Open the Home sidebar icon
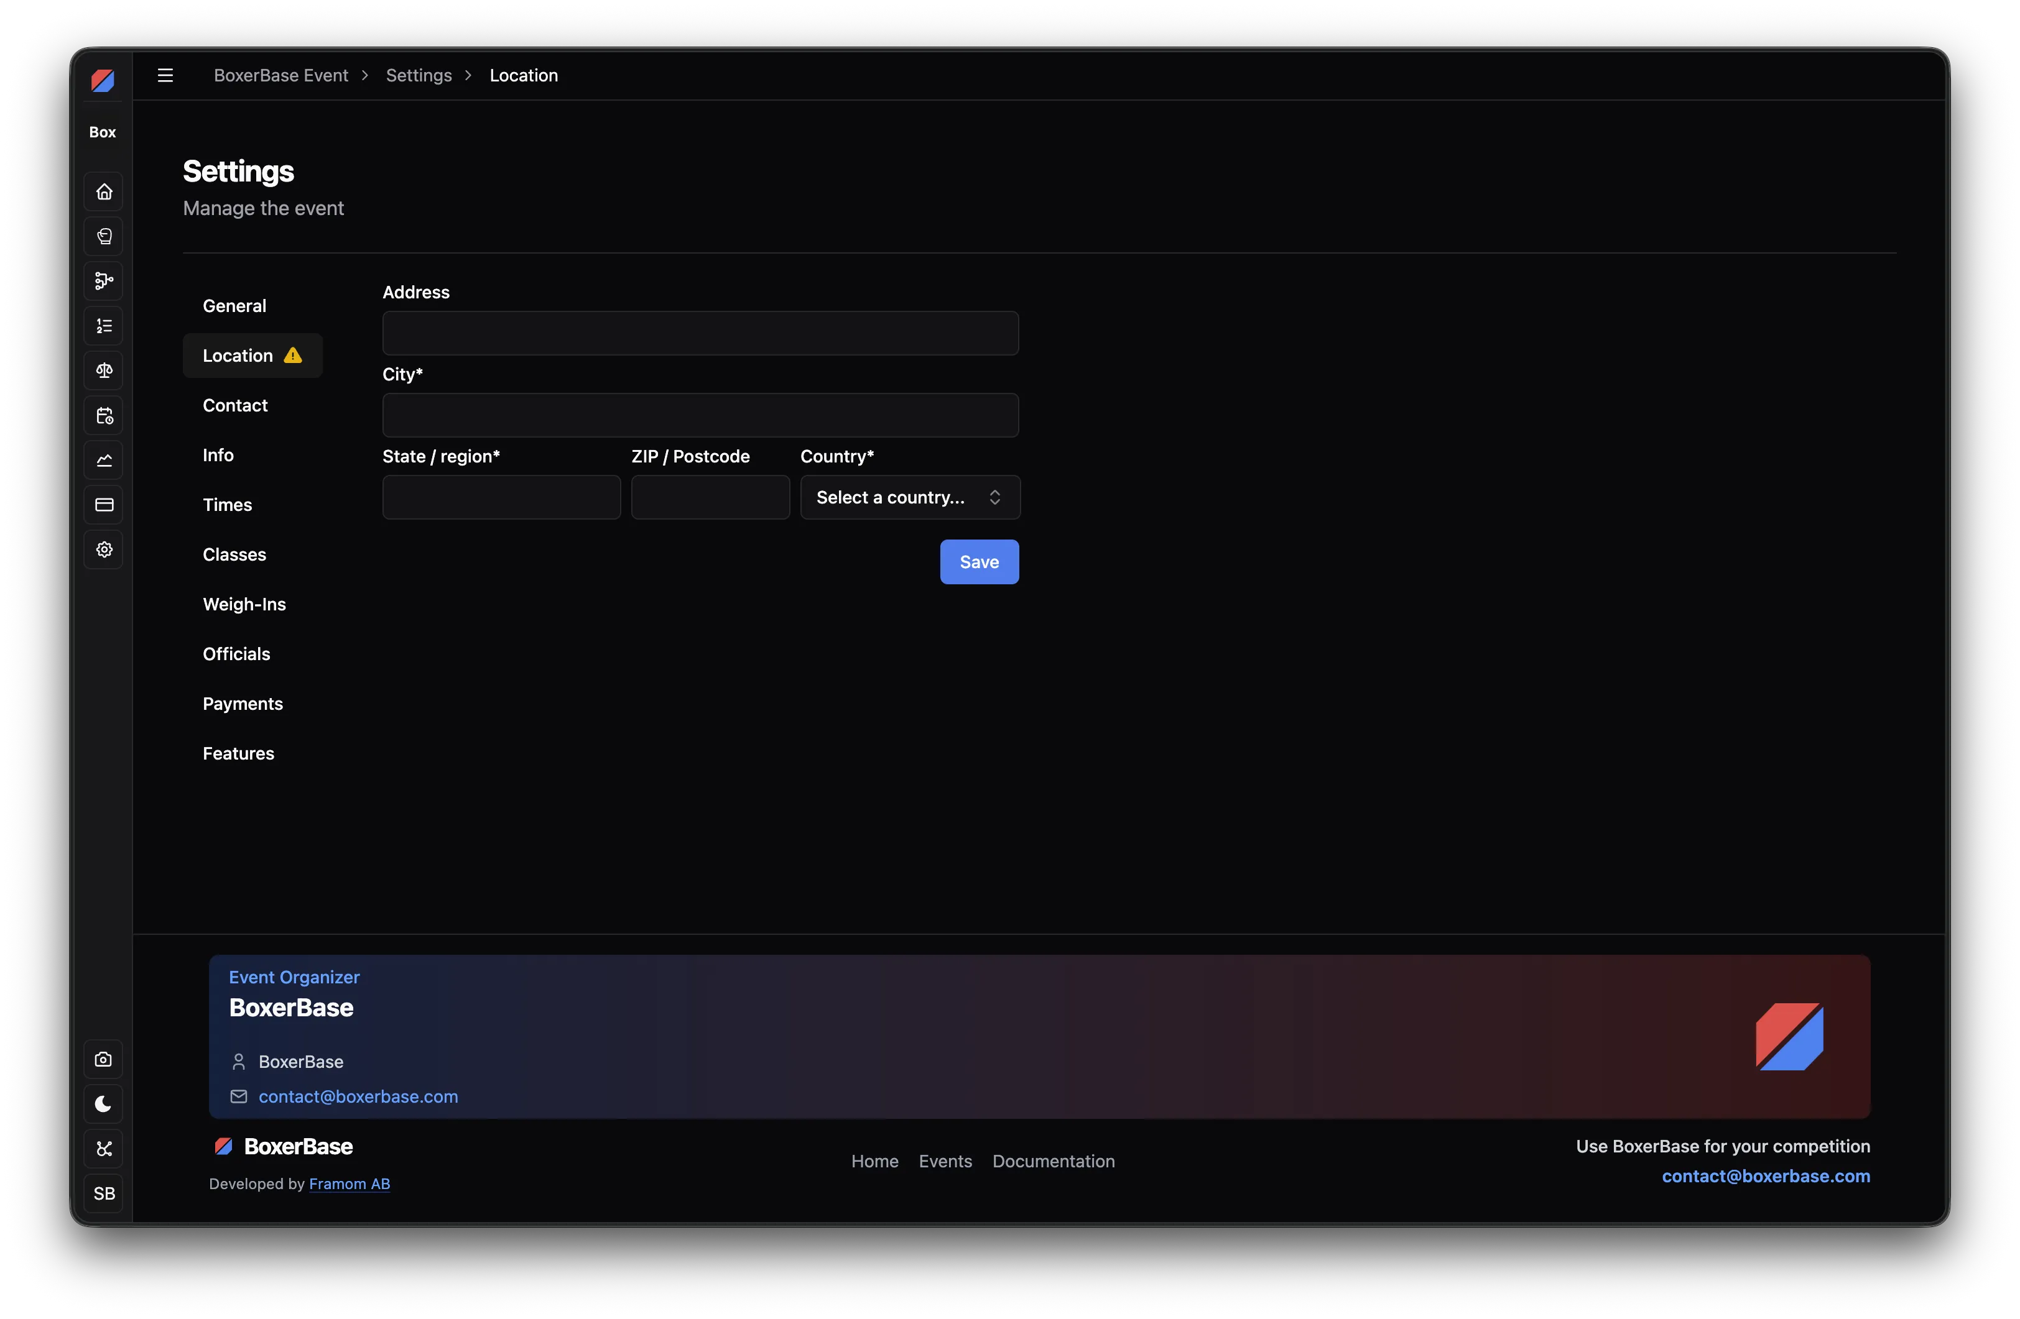The width and height of the screenshot is (2020, 1319). pyautogui.click(x=103, y=191)
